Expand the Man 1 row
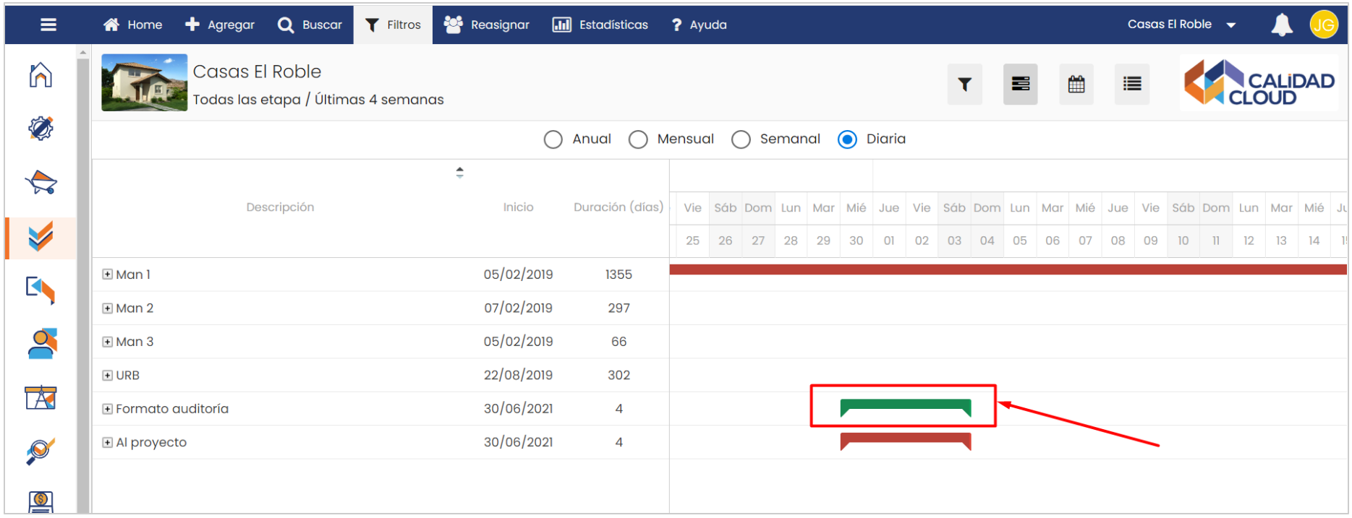 click(x=107, y=275)
